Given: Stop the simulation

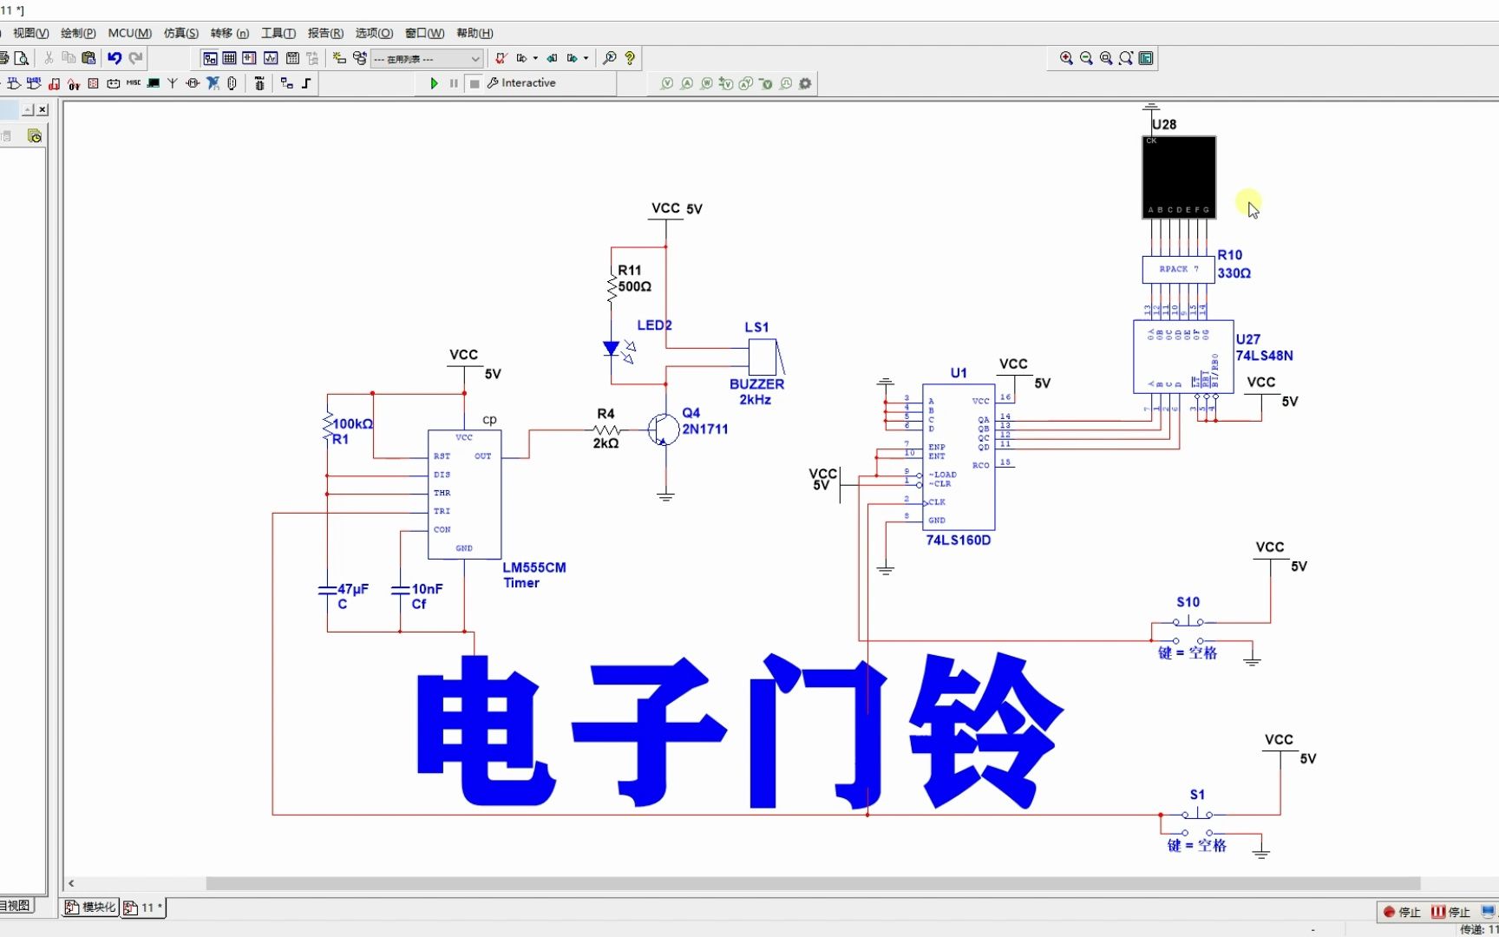Looking at the screenshot, I should click(475, 83).
